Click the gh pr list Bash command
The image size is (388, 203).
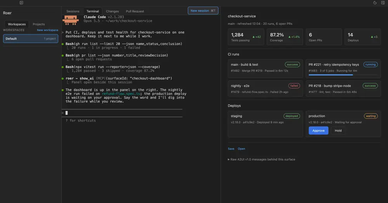pyautogui.click(x=117, y=55)
